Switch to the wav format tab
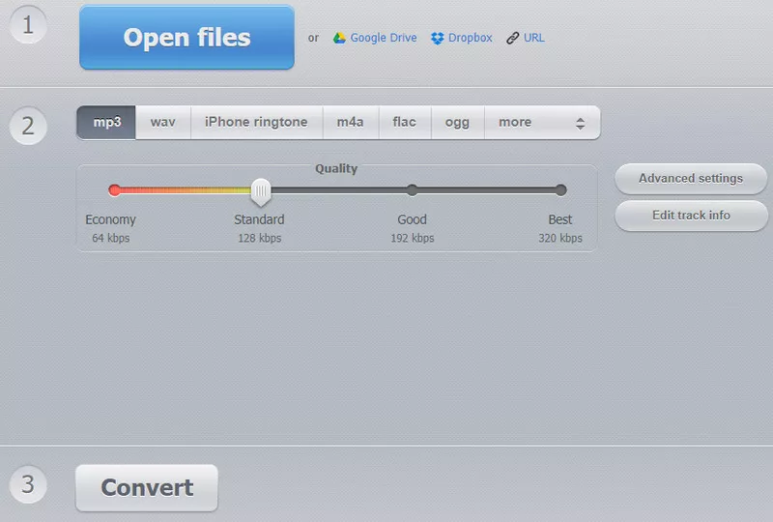This screenshot has width=773, height=522. [x=163, y=123]
